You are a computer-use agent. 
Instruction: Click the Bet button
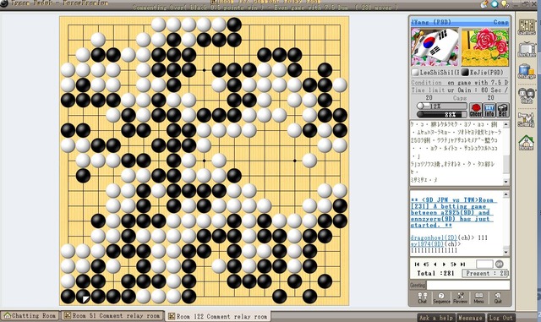coord(503,110)
